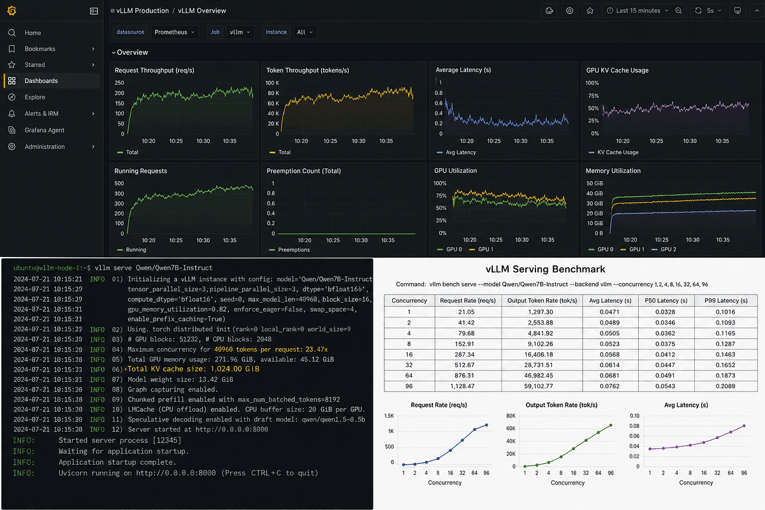Viewport: 765px width, 510px height.
Task: Click the 1,128.47 request rate cell
Action: tap(467, 386)
